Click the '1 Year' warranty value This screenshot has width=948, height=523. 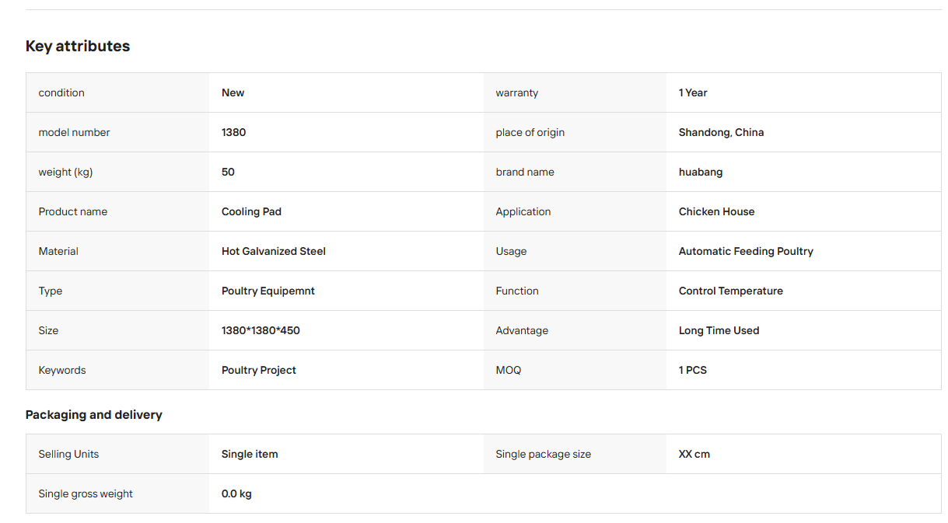coord(693,92)
